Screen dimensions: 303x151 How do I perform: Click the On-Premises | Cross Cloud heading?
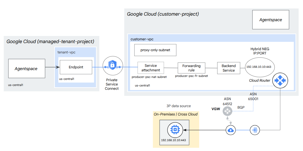click(176, 114)
